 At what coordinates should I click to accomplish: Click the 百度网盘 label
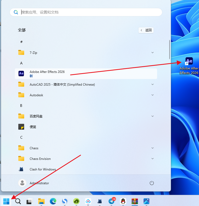pyautogui.click(x=36, y=116)
